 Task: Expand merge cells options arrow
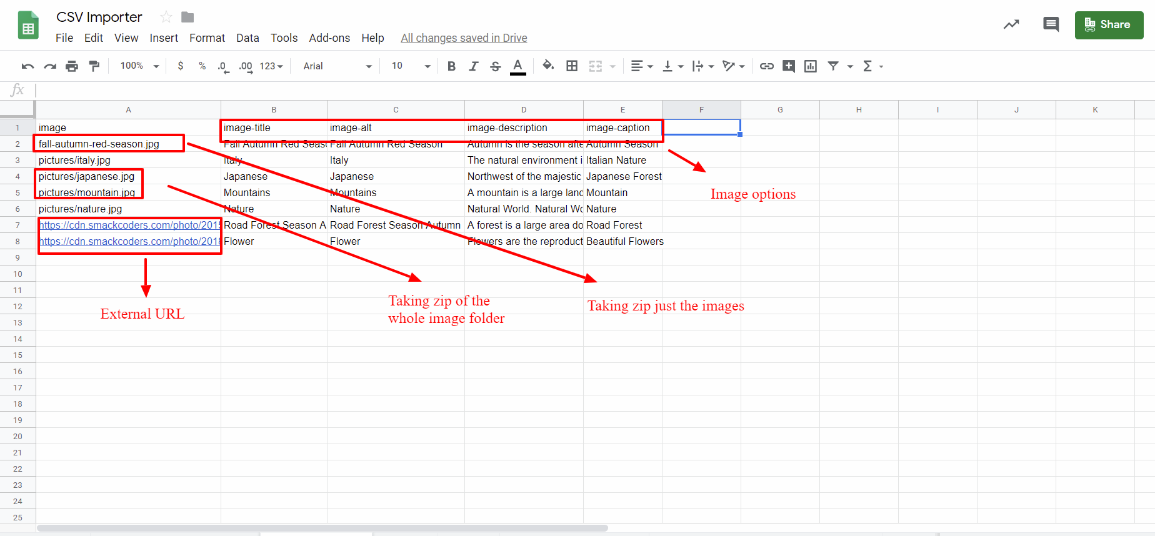coord(612,66)
